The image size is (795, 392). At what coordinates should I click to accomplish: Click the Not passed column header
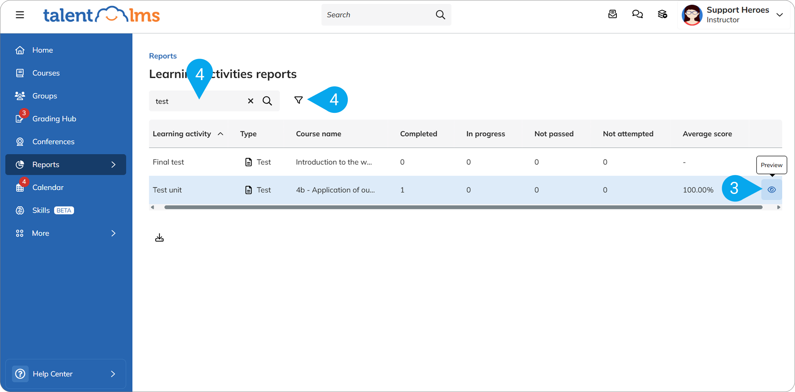pos(554,134)
